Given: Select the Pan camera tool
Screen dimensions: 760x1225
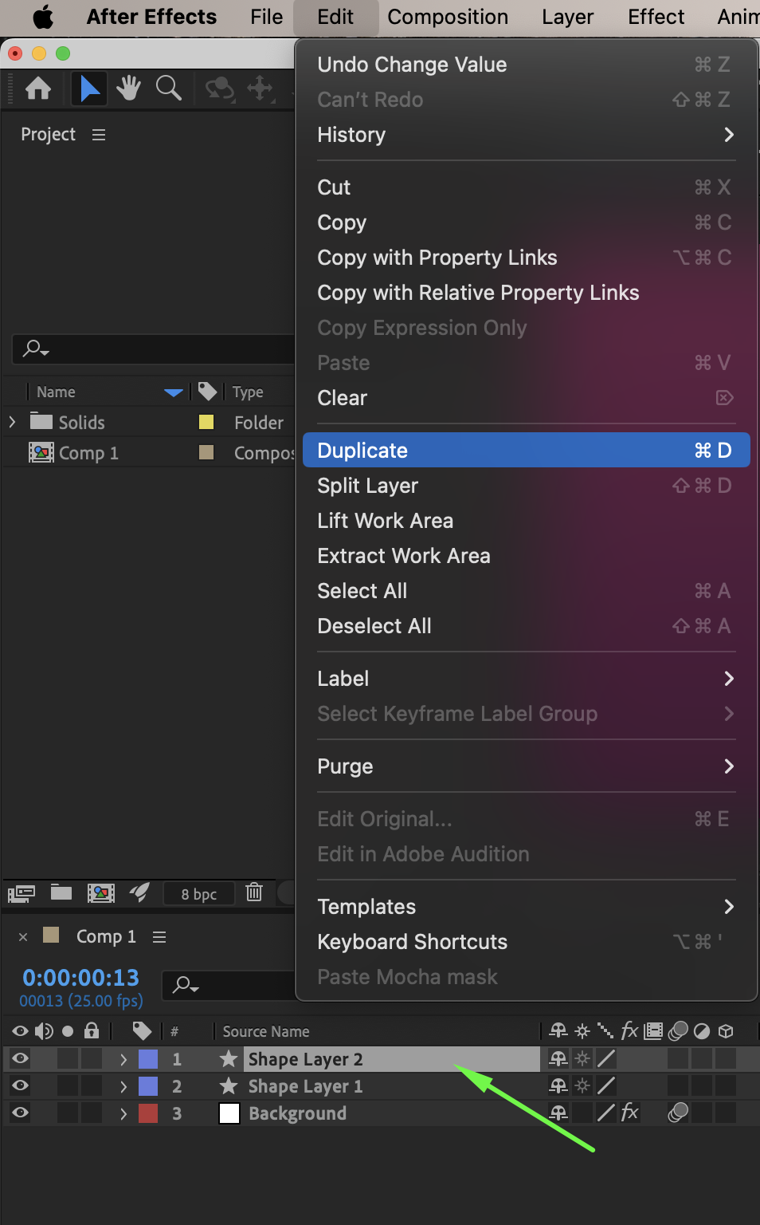Looking at the screenshot, I should pyautogui.click(x=261, y=88).
